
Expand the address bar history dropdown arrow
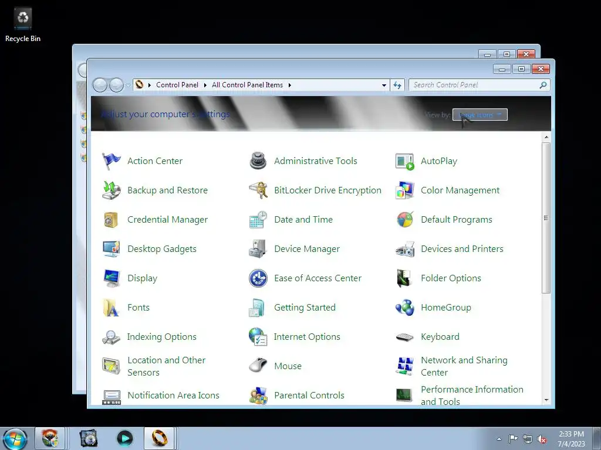click(384, 85)
